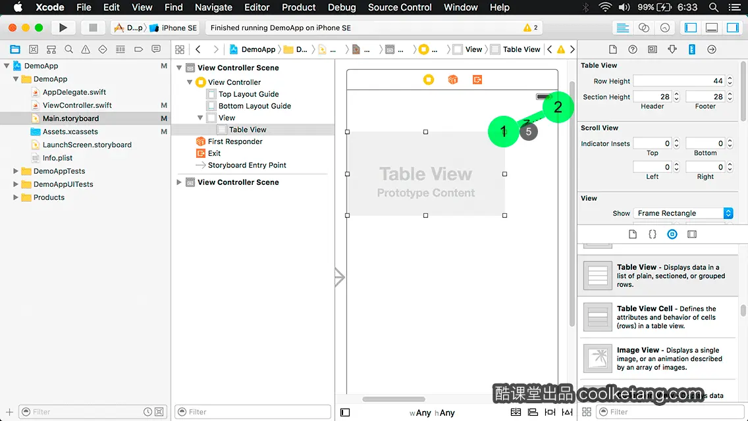This screenshot has width=748, height=421.
Task: Show the Media library
Action: 692,234
